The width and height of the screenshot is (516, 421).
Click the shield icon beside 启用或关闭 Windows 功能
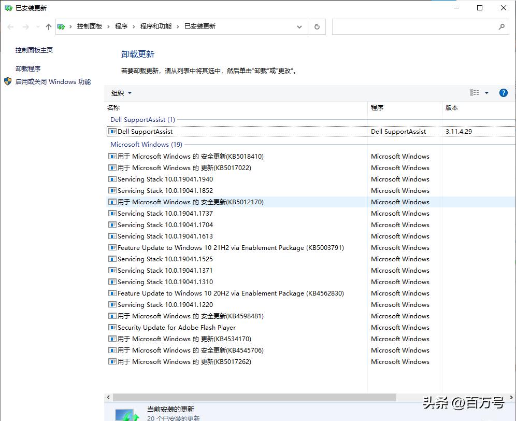click(x=7, y=81)
